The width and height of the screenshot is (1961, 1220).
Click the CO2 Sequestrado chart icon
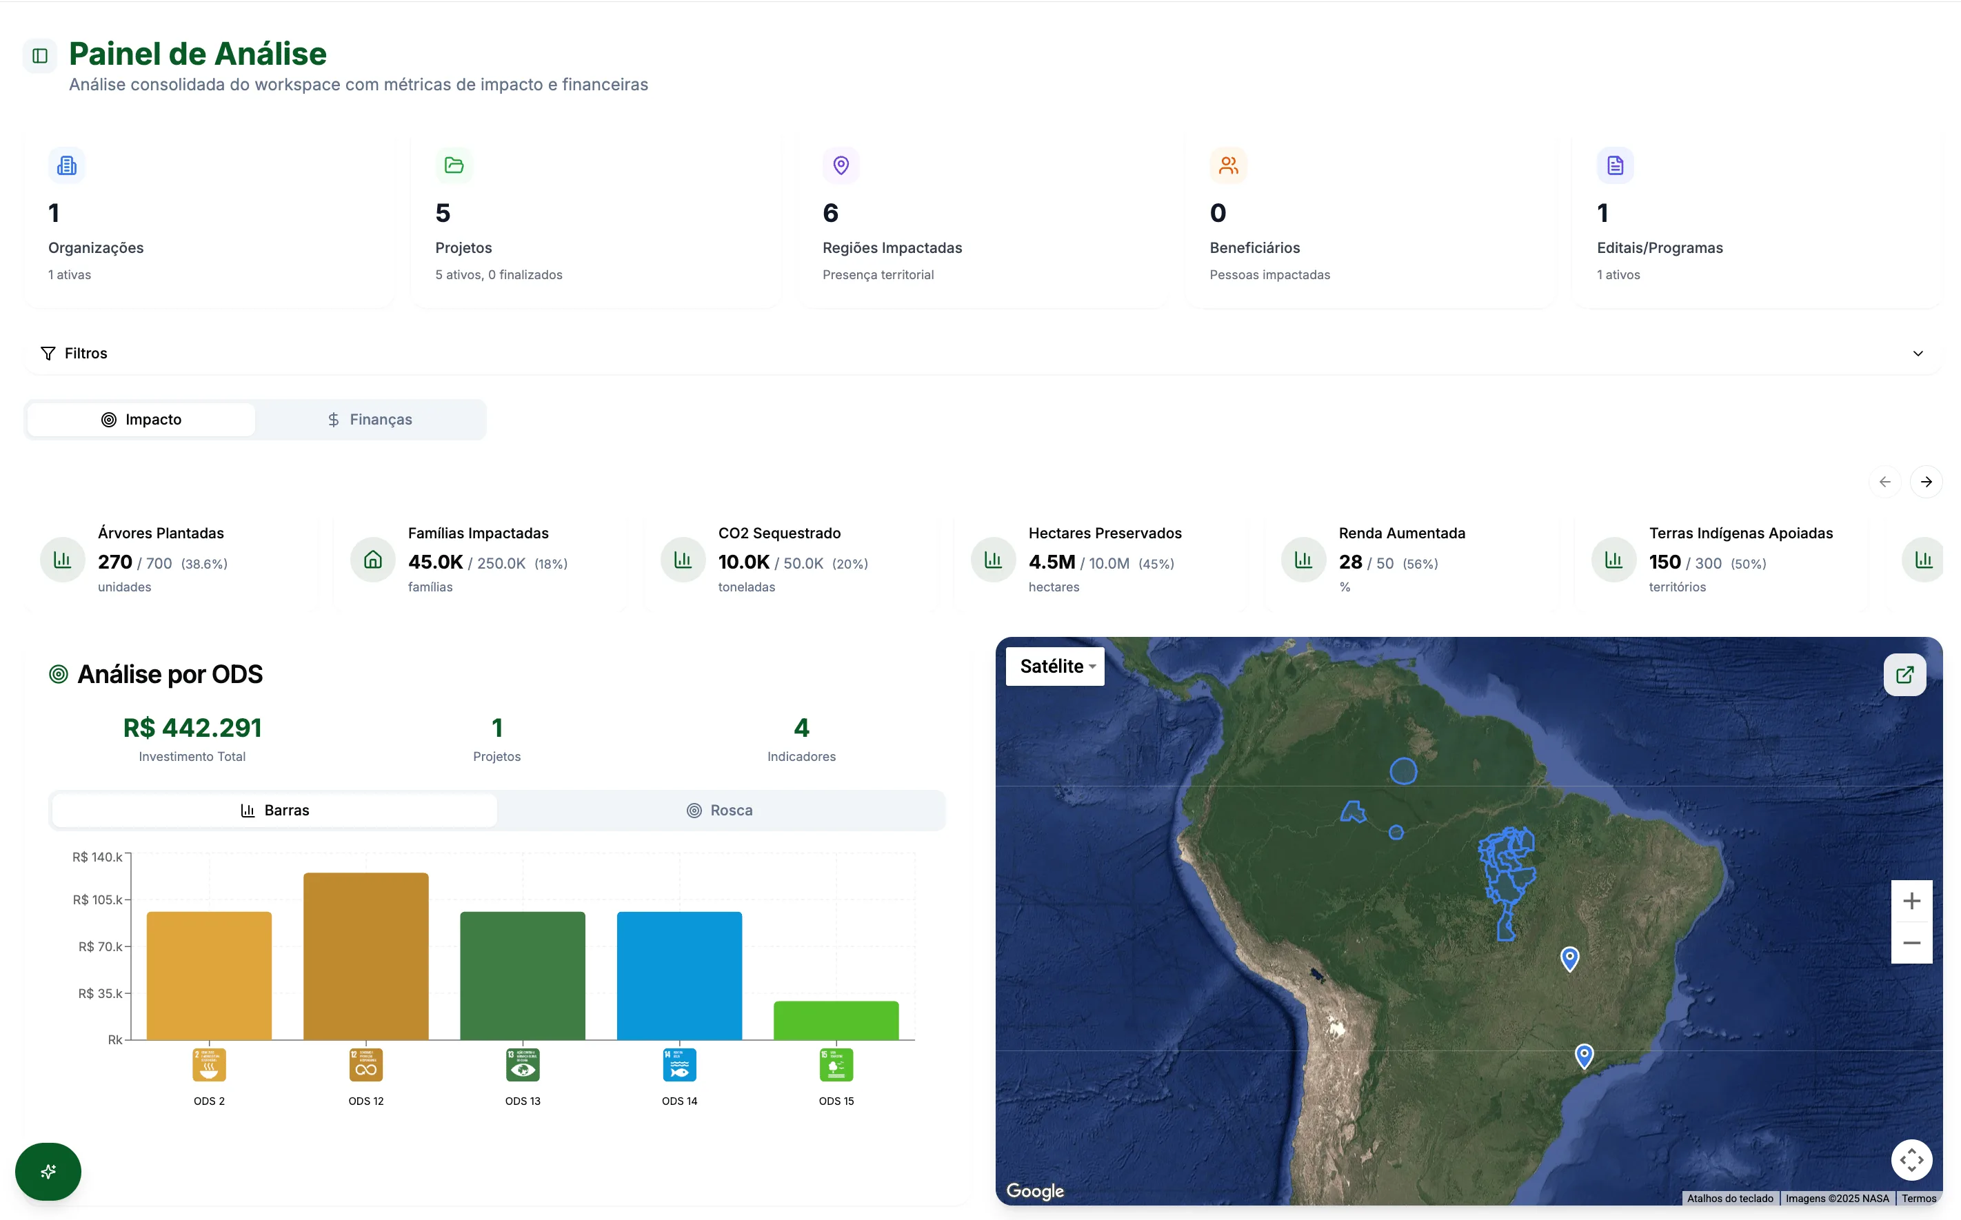pyautogui.click(x=683, y=559)
